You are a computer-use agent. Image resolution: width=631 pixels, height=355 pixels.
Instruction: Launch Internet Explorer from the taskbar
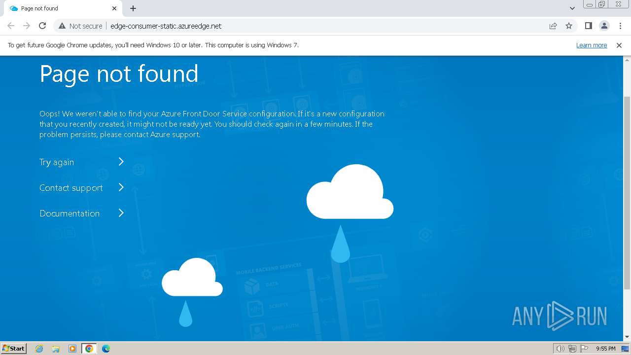(39, 349)
